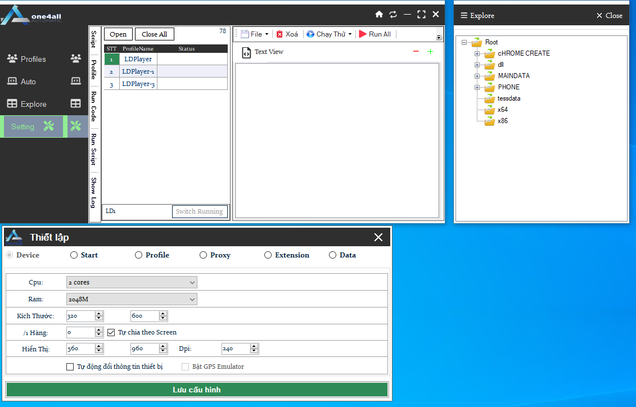Enable Tự động đổi thông tin thiết bị checkbox
The width and height of the screenshot is (636, 407).
click(x=70, y=367)
